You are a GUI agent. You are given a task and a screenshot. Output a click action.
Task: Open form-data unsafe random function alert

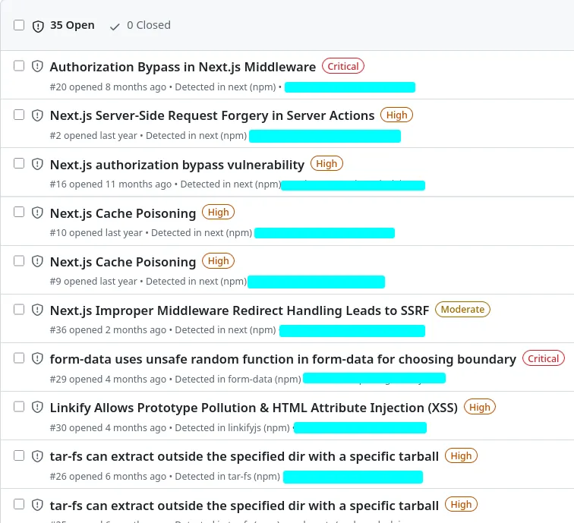[283, 359]
